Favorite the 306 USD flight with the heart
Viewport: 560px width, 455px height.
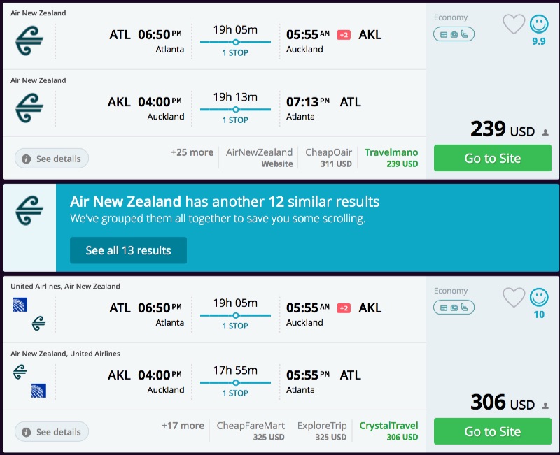click(x=514, y=298)
